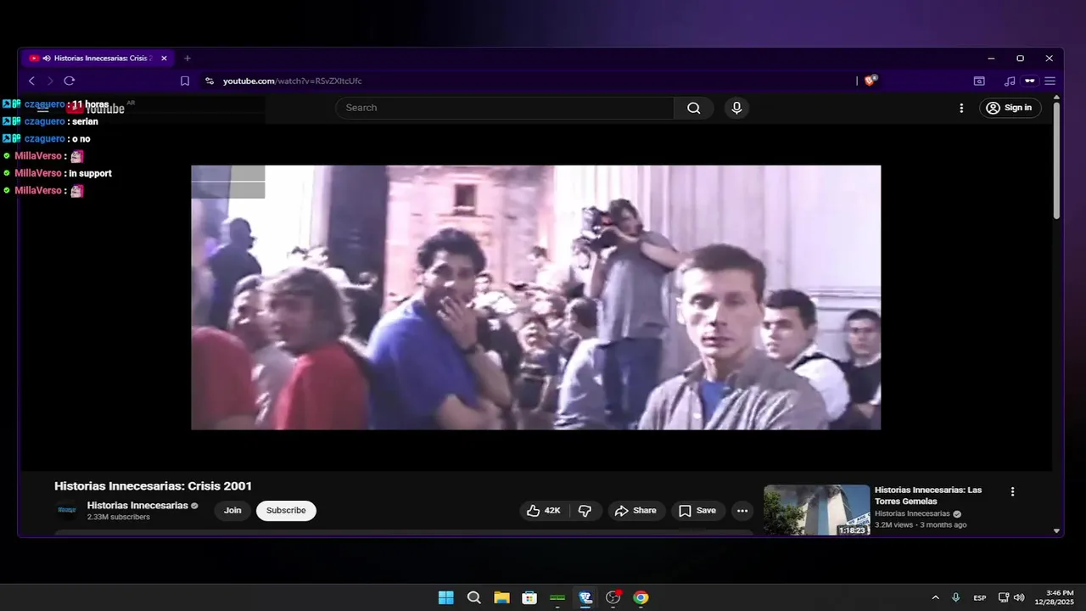Image resolution: width=1086 pixels, height=611 pixels.
Task: Switch ESP input language indicator
Action: click(x=980, y=597)
